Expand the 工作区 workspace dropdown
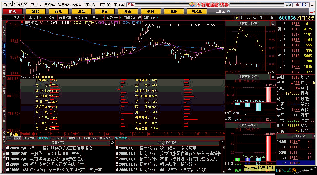The image size is (317, 175). (x=228, y=11)
